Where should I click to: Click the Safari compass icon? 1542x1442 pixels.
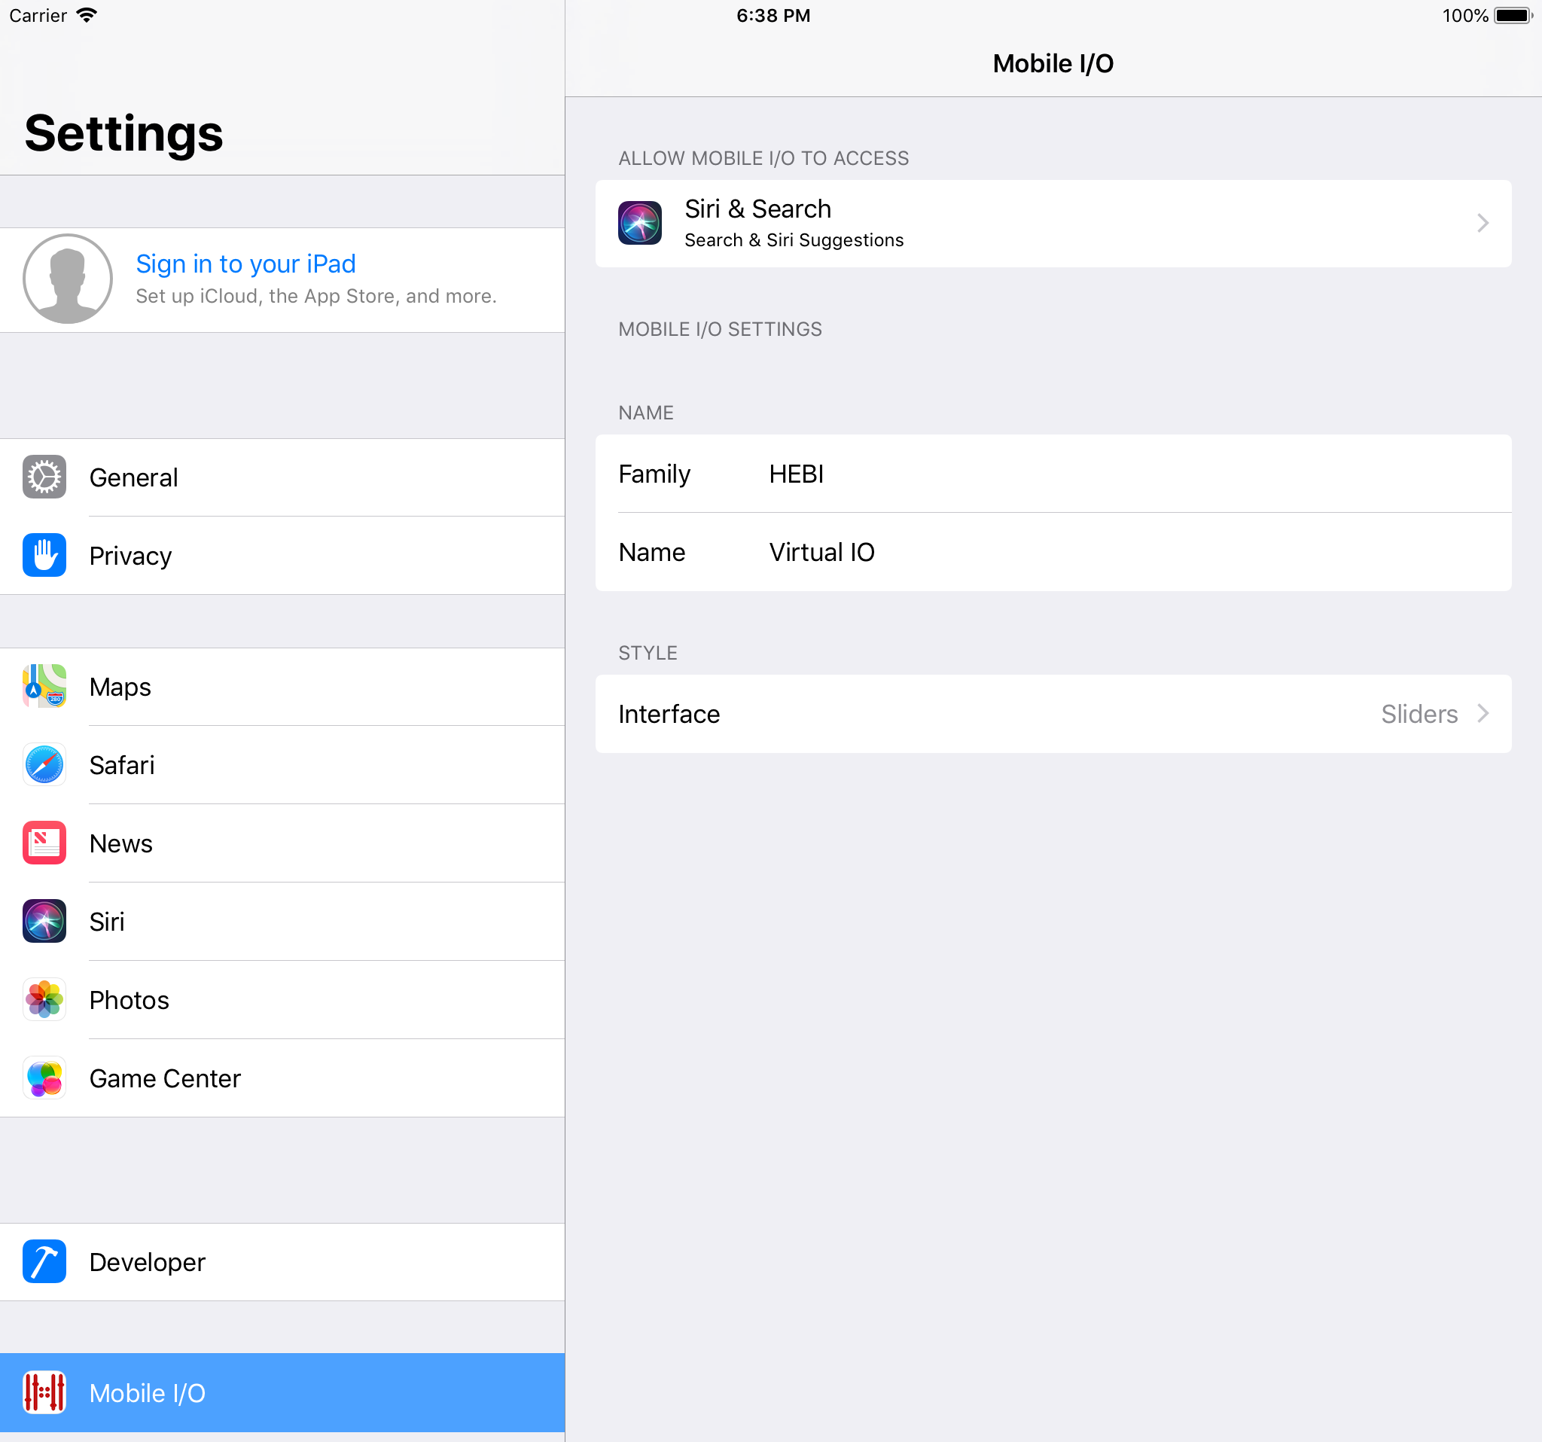point(44,765)
